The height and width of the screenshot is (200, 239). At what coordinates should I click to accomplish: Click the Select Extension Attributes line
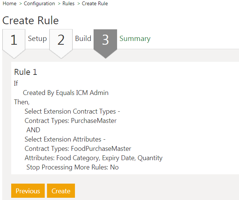[65, 139]
